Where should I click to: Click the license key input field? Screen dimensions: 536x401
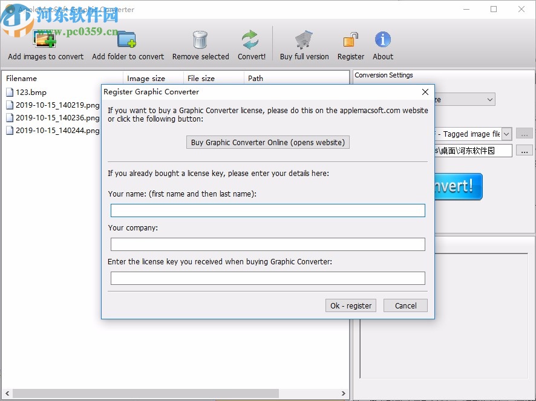(267, 278)
